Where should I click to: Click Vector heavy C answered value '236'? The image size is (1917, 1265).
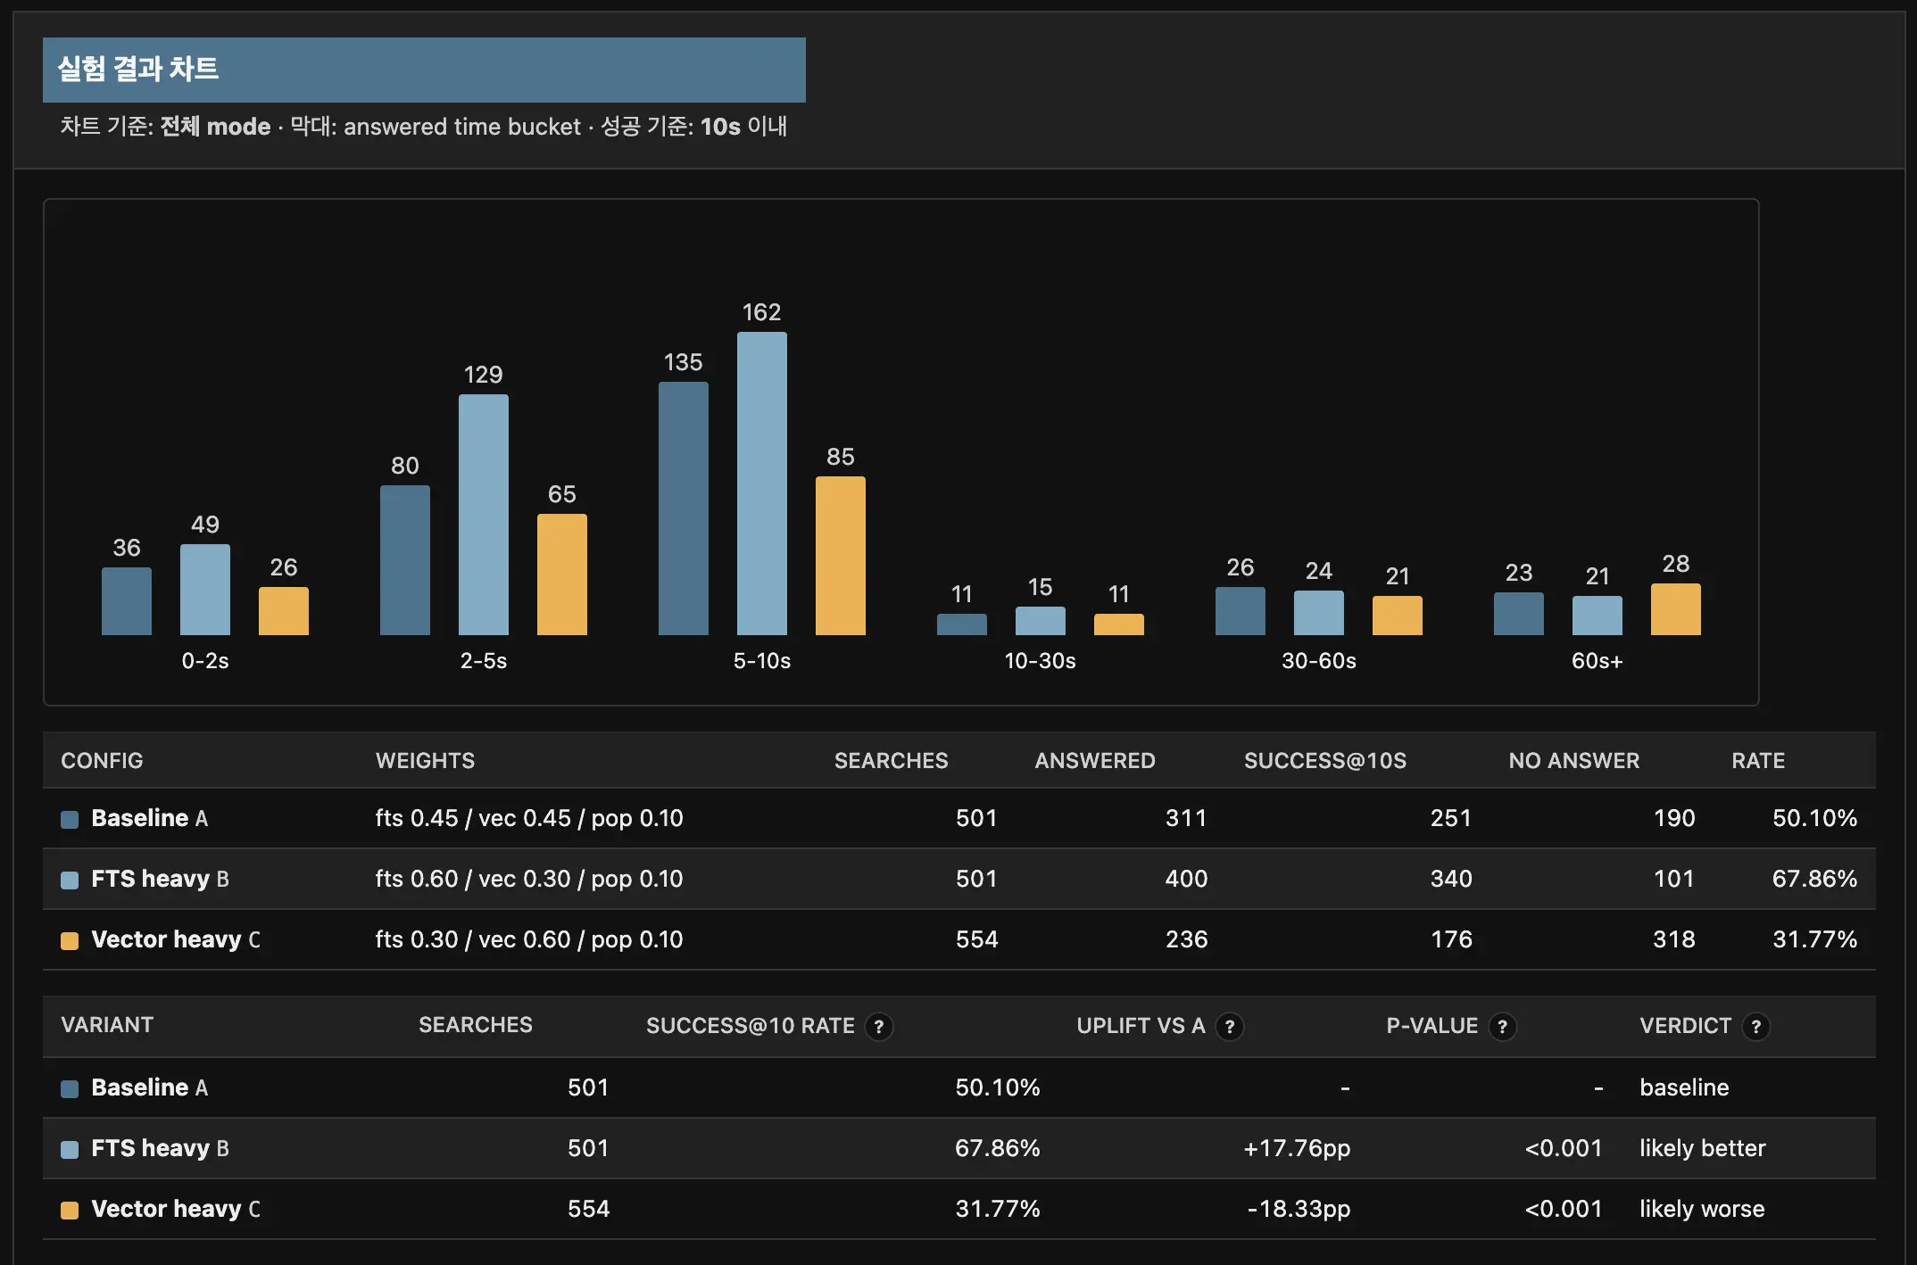(x=1186, y=939)
